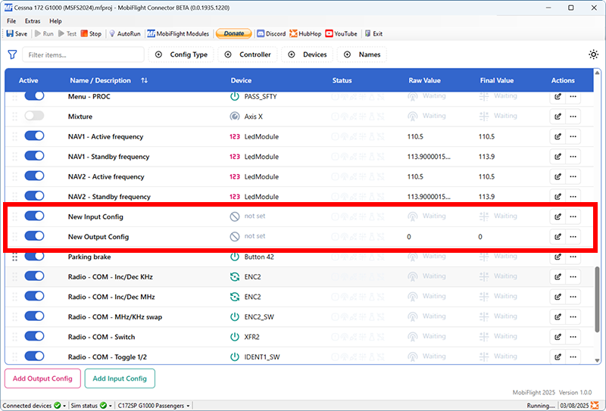Click the Device column header

tap(241, 80)
